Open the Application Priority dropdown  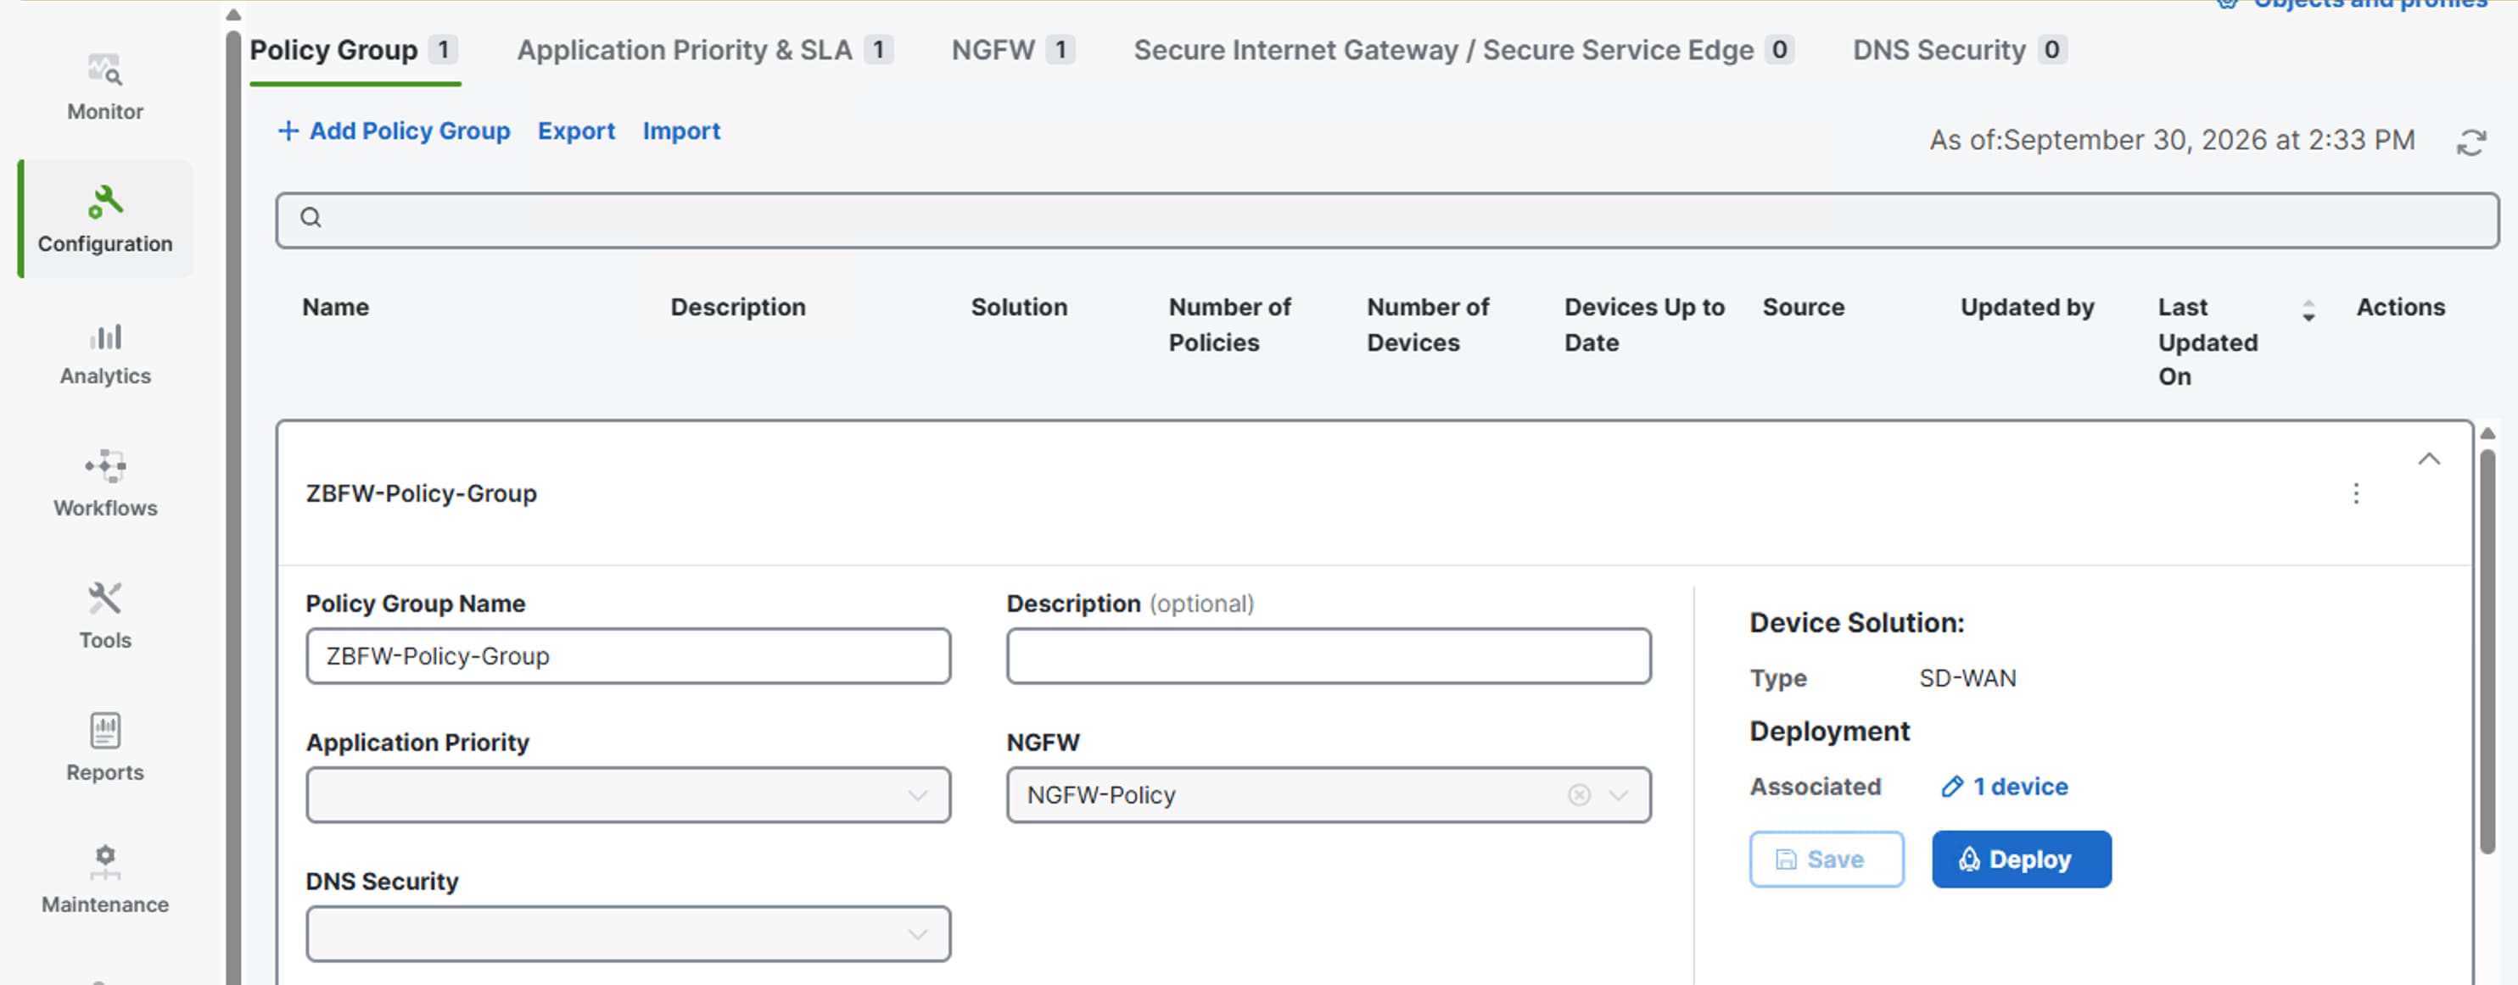pos(628,794)
